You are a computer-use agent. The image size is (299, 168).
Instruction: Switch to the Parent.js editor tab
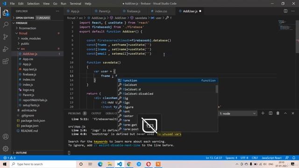[105, 11]
